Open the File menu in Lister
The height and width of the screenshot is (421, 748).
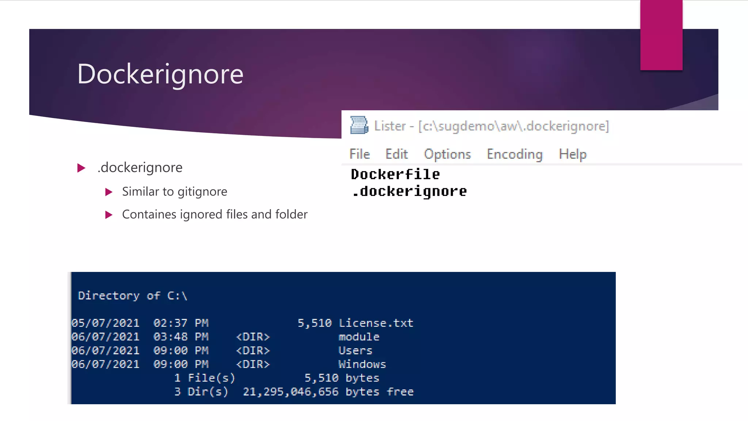tap(360, 154)
